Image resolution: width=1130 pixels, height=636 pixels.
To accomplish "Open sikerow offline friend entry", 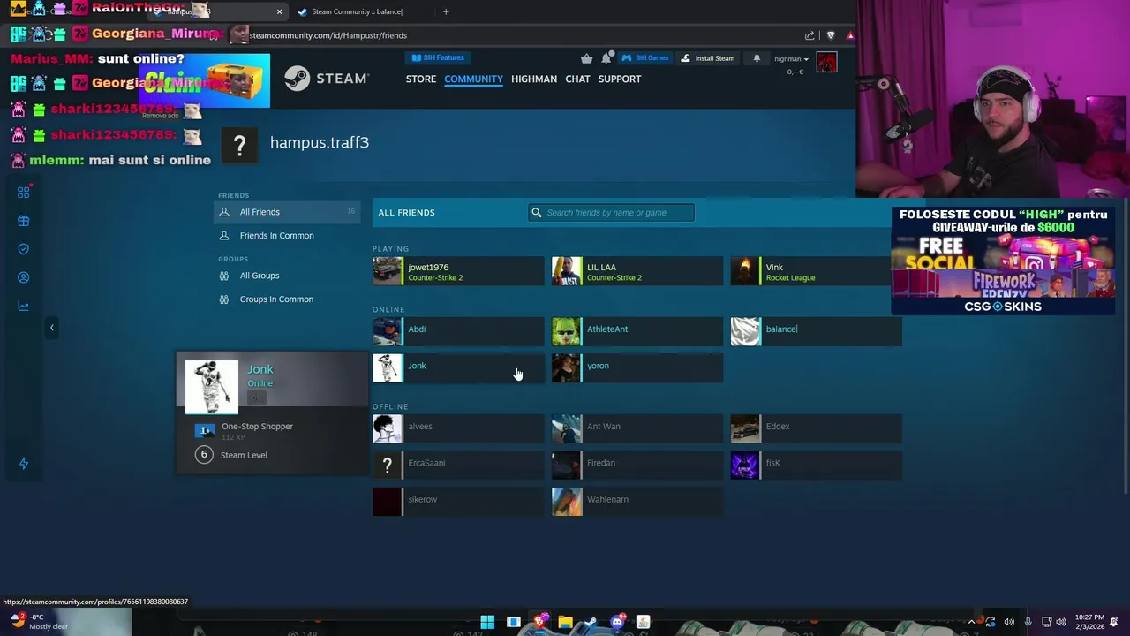I will click(458, 501).
